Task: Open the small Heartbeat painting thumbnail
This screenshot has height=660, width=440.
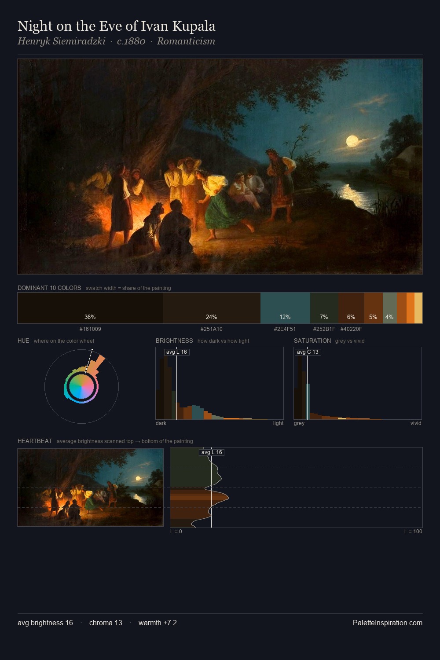Action: pos(90,488)
